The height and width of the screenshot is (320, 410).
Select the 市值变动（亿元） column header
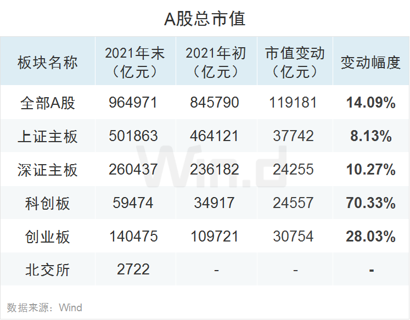[x=295, y=62]
